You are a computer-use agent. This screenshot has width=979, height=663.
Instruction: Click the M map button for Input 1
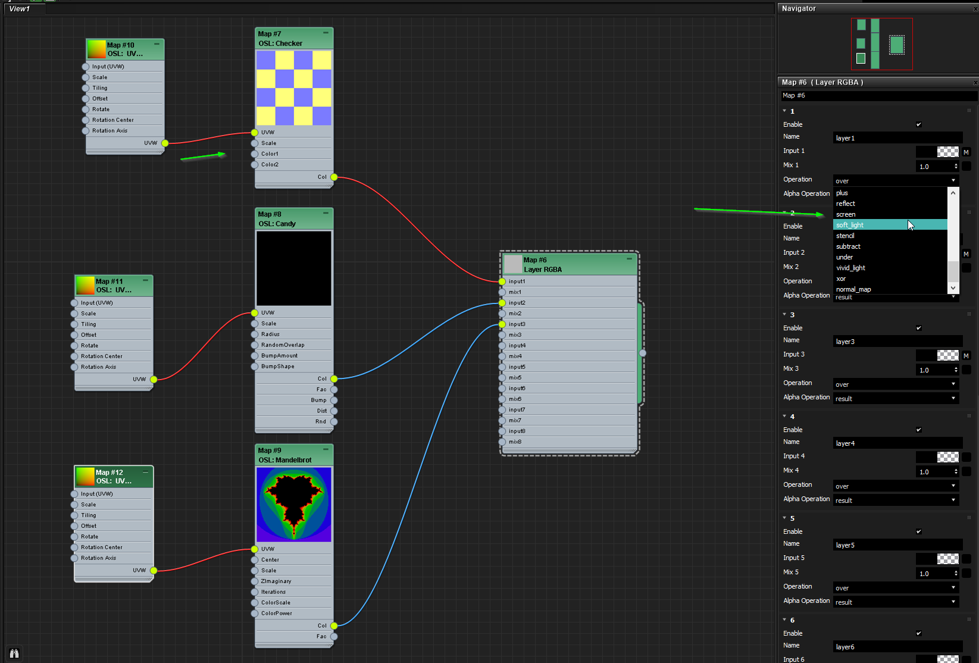(966, 152)
